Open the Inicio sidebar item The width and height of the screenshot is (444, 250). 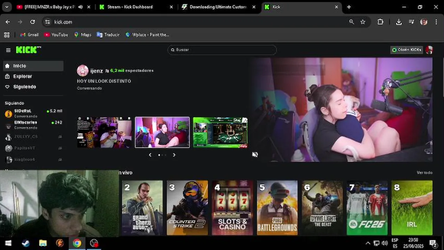pyautogui.click(x=33, y=66)
